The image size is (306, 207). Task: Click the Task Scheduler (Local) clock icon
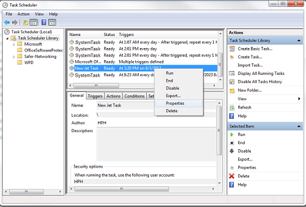(x=7, y=32)
